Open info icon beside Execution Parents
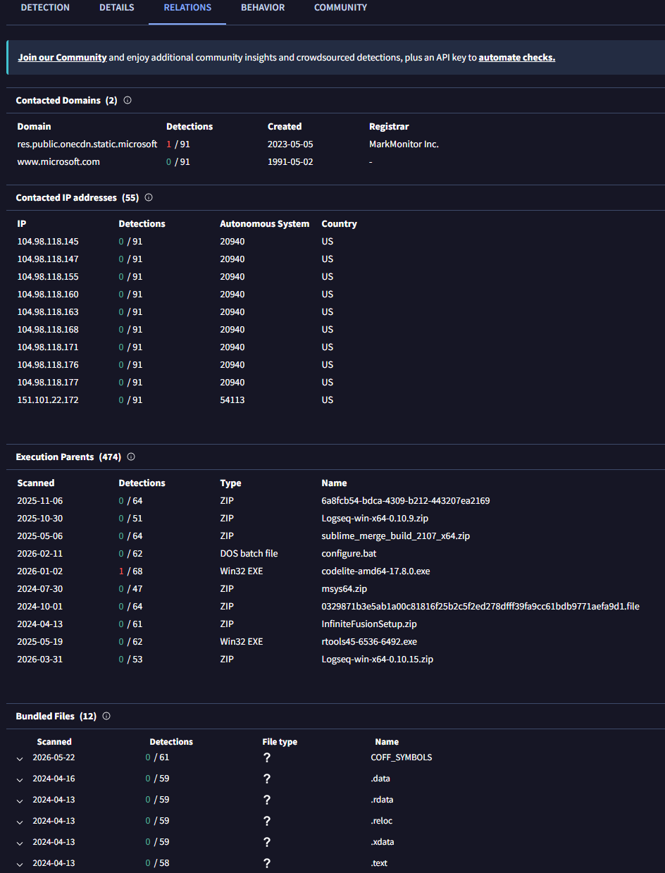Image resolution: width=665 pixels, height=873 pixels. coord(131,457)
